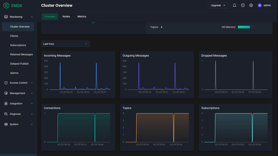Select the Monitoring sidebar icon
Viewport: 278px width, 156px height.
(x=6, y=17)
